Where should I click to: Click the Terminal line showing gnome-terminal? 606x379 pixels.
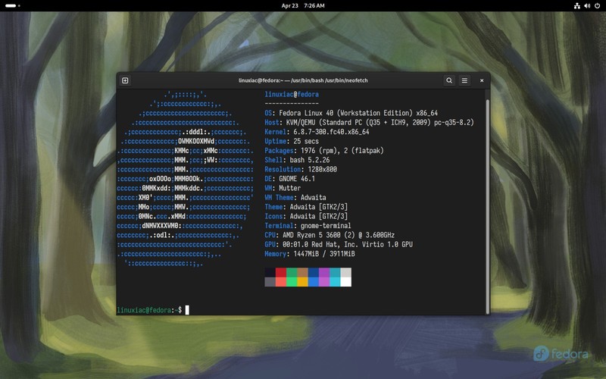tap(308, 226)
